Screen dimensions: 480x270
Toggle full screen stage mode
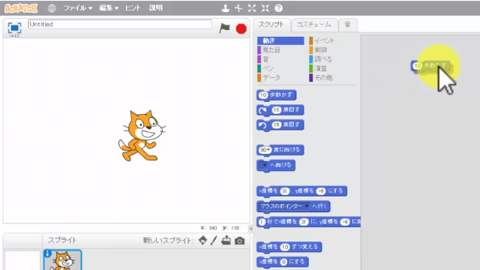tap(14, 28)
